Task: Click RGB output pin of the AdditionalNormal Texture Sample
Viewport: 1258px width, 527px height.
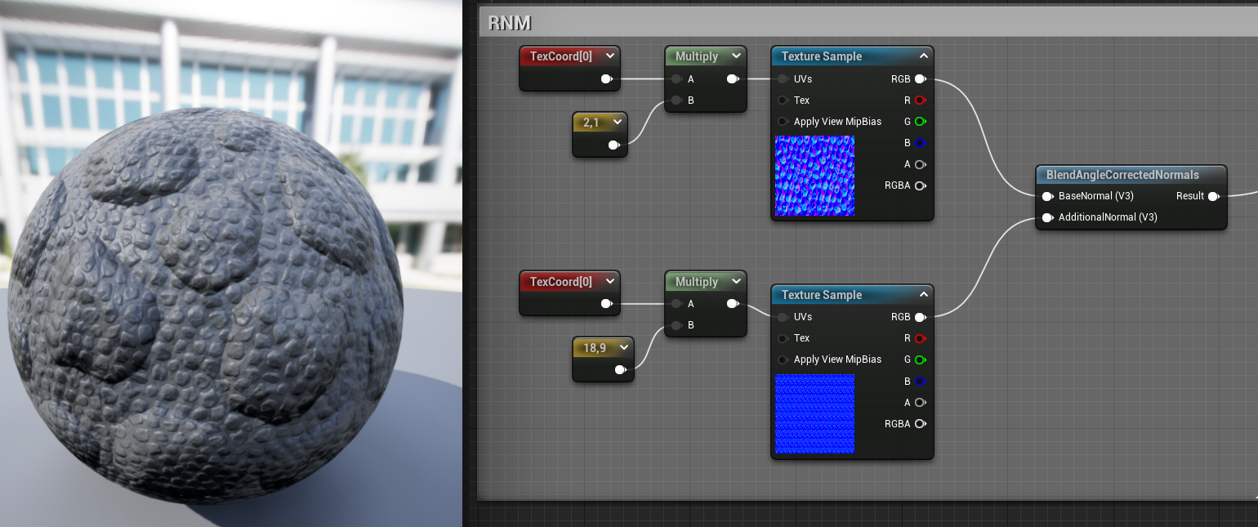Action: [920, 317]
